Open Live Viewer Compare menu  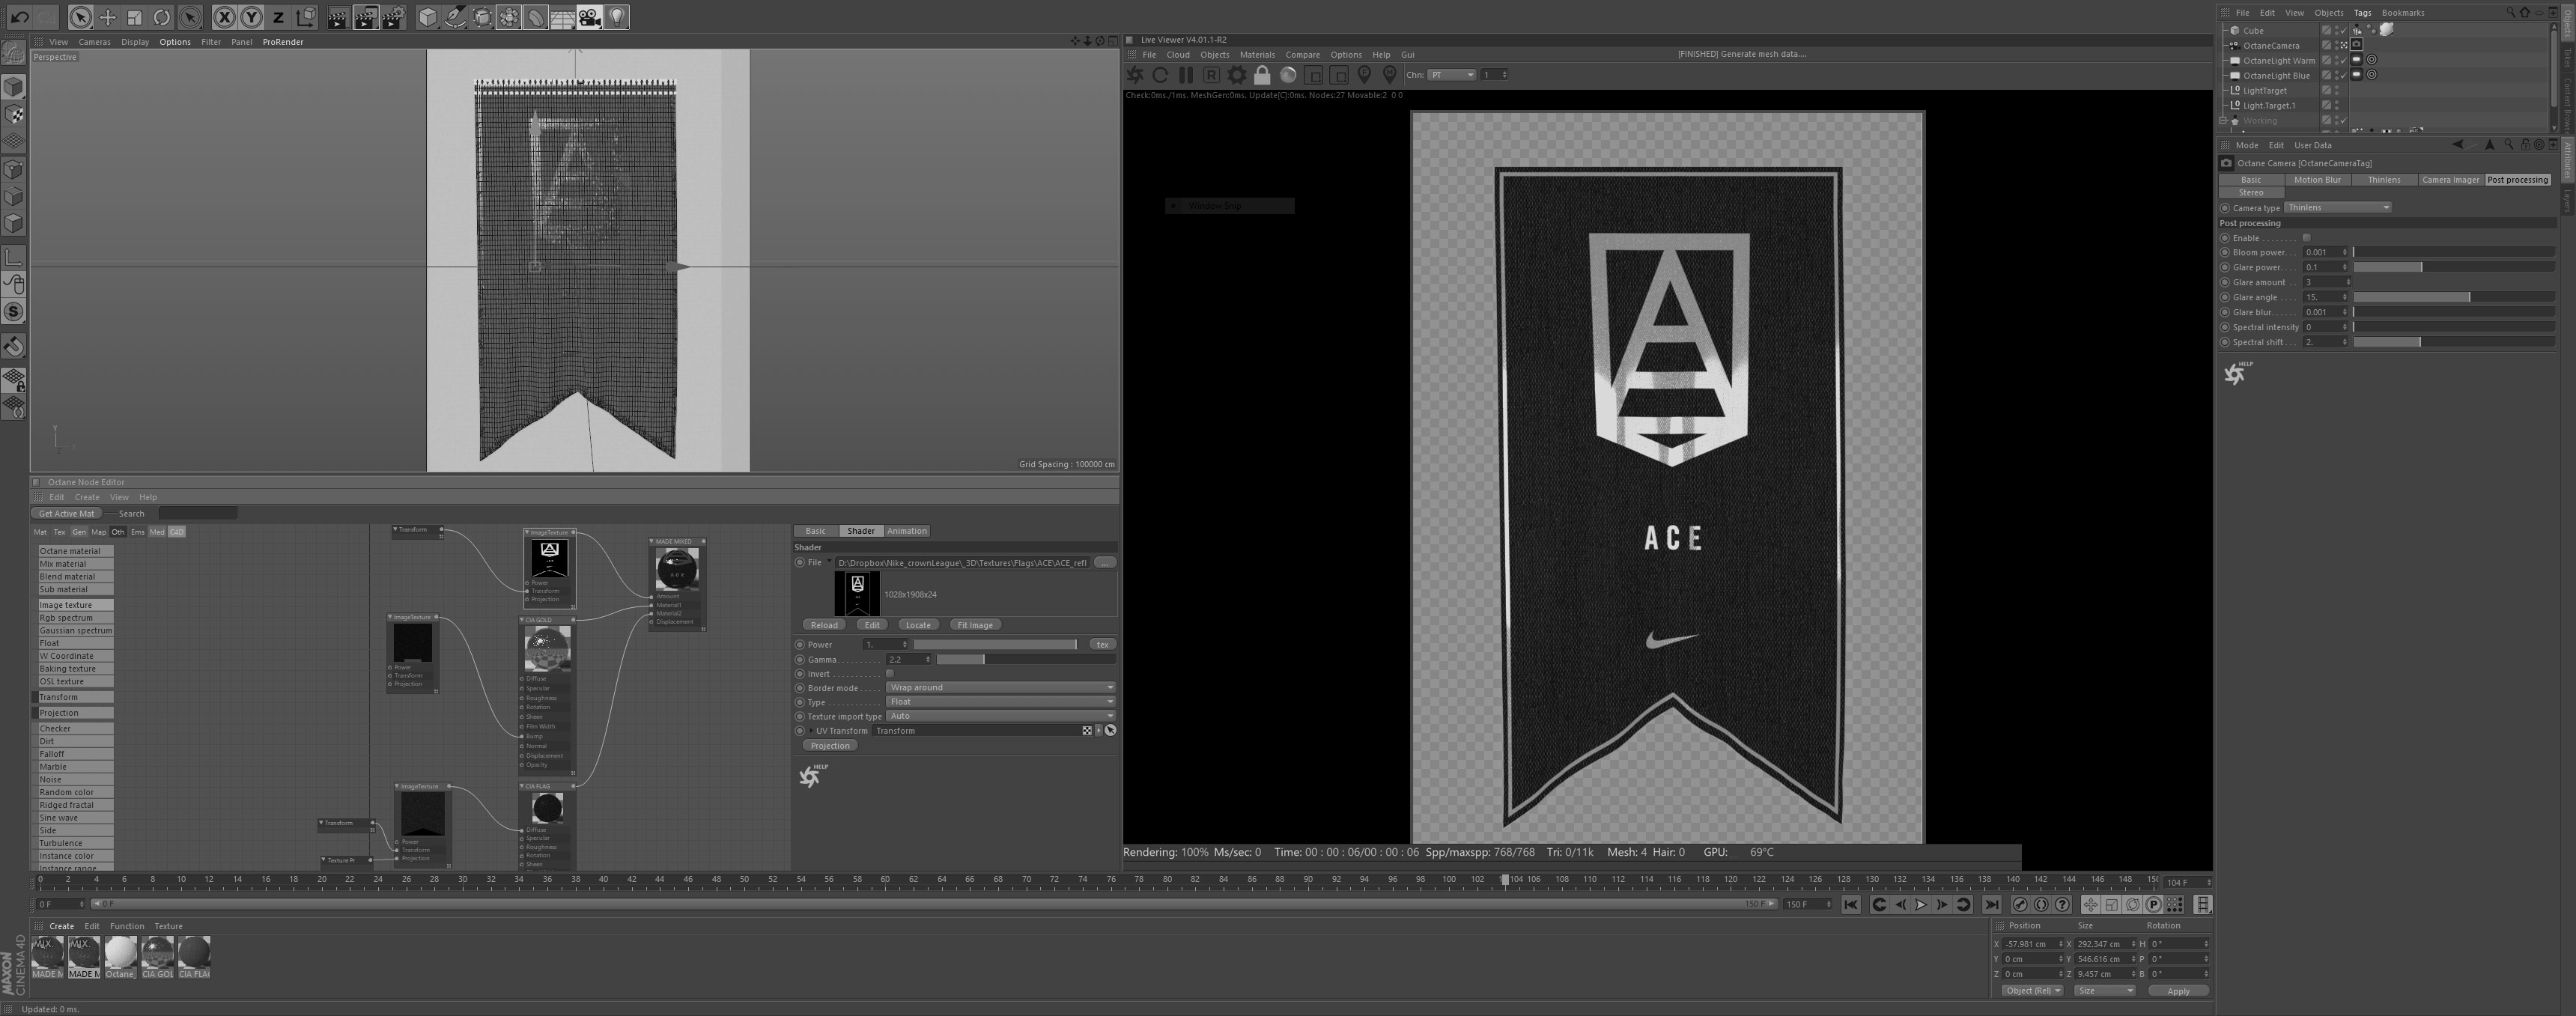point(1302,55)
